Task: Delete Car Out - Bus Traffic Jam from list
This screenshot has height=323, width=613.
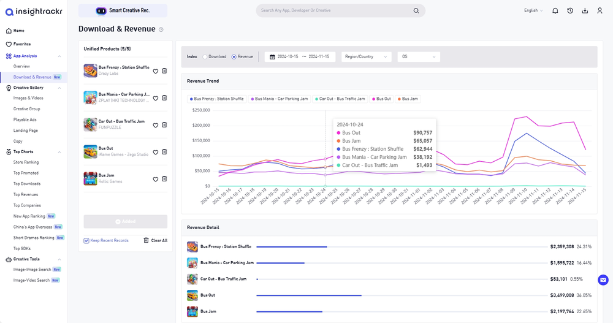Action: point(164,125)
